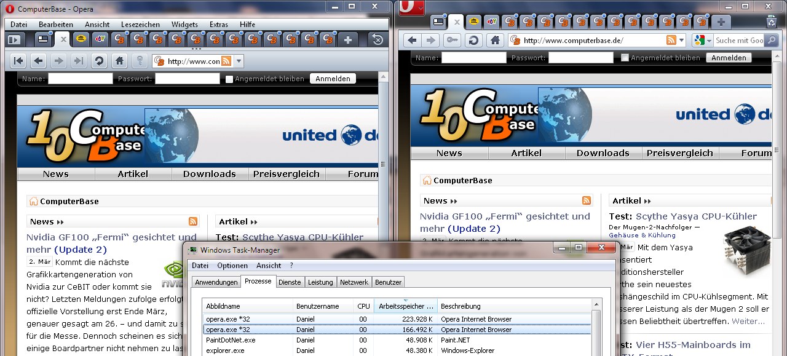Add a new tab in the menu-bar Opera window
The height and width of the screenshot is (356, 787).
[349, 40]
